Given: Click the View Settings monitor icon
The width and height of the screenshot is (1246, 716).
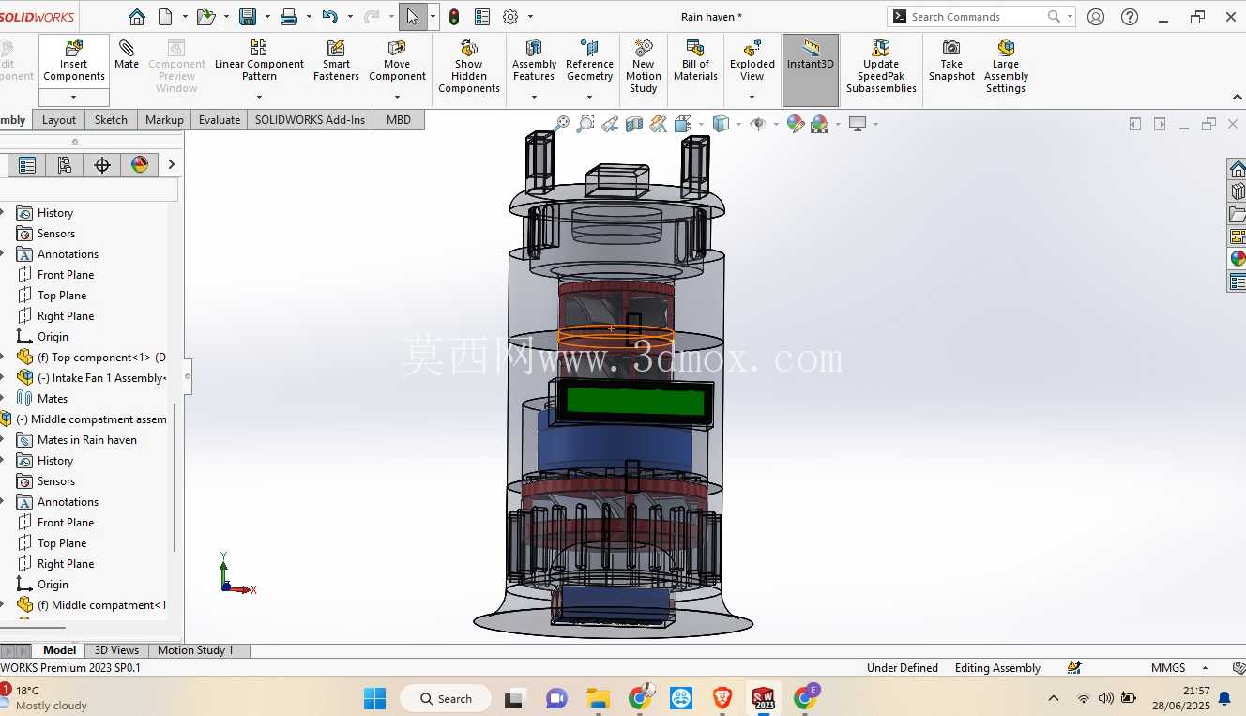Looking at the screenshot, I should 857,124.
